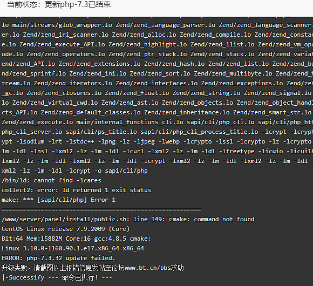The width and height of the screenshot is (313, 286).
Task: Click the line starting with 'php_cli_server.lo'
Action: [x=157, y=132]
